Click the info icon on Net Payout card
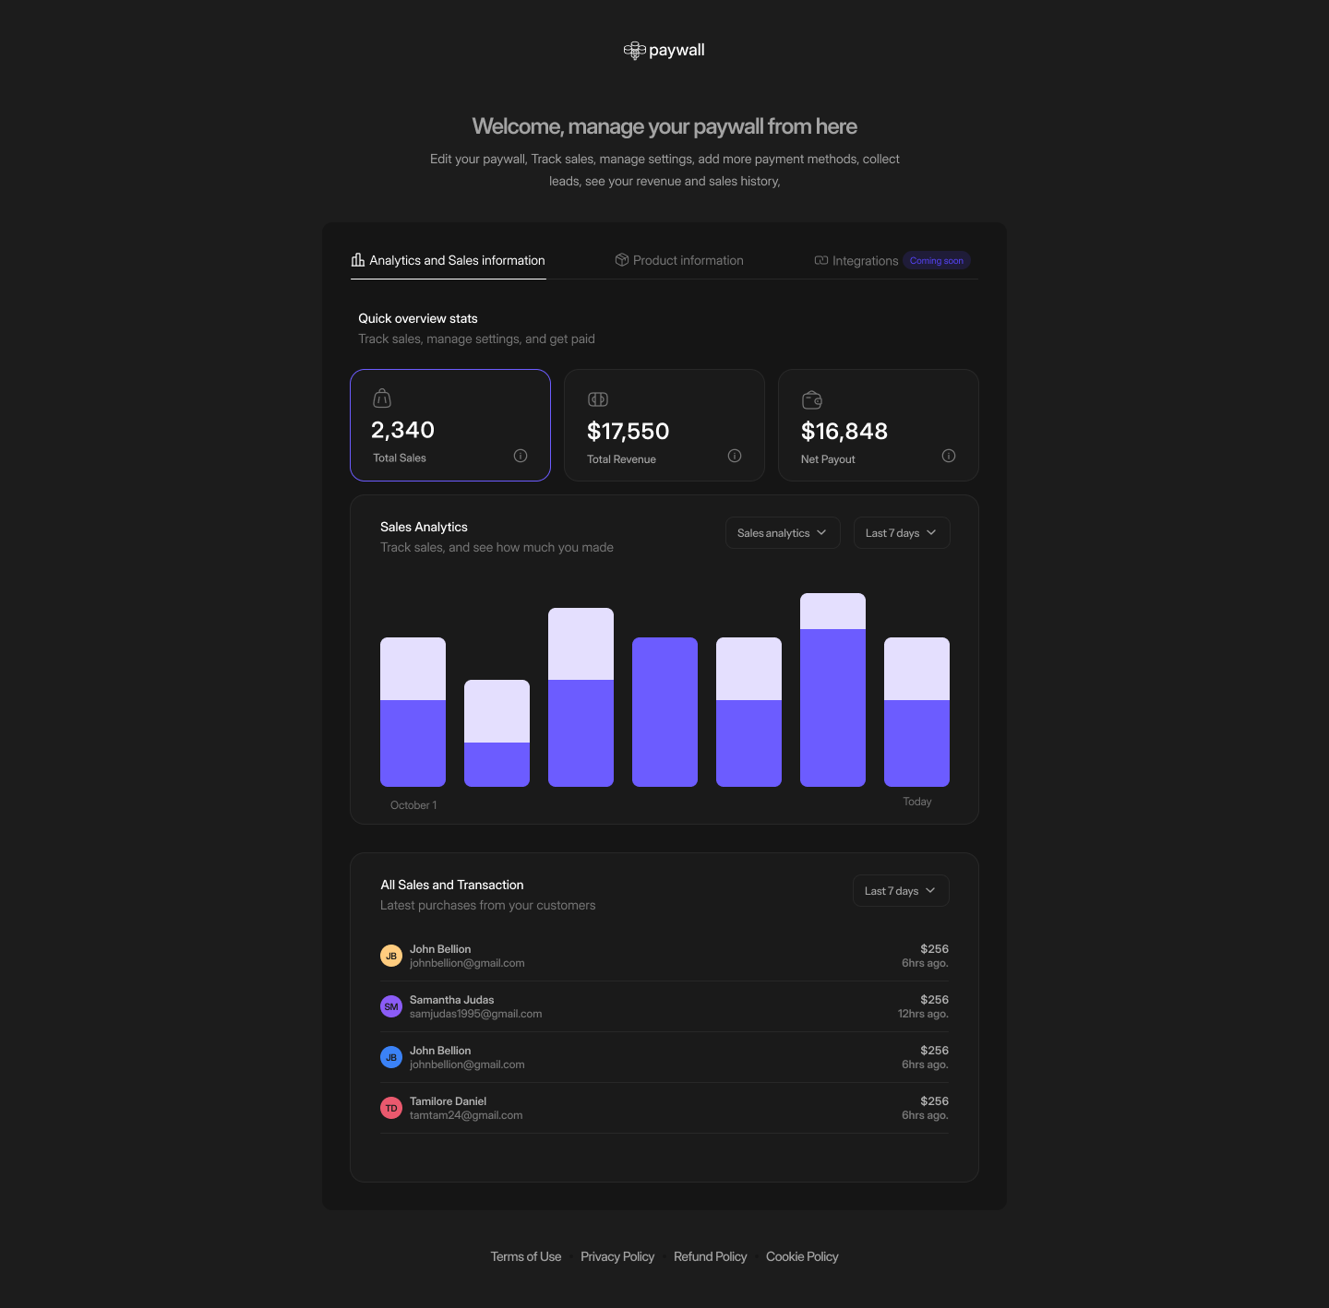1329x1308 pixels. pos(948,456)
